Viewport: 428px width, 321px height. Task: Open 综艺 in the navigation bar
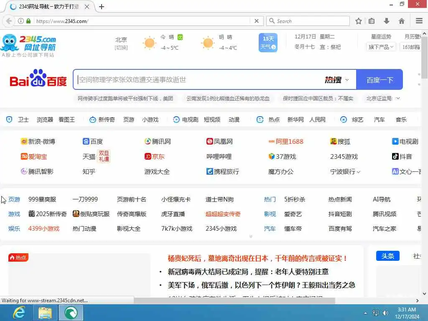click(358, 120)
